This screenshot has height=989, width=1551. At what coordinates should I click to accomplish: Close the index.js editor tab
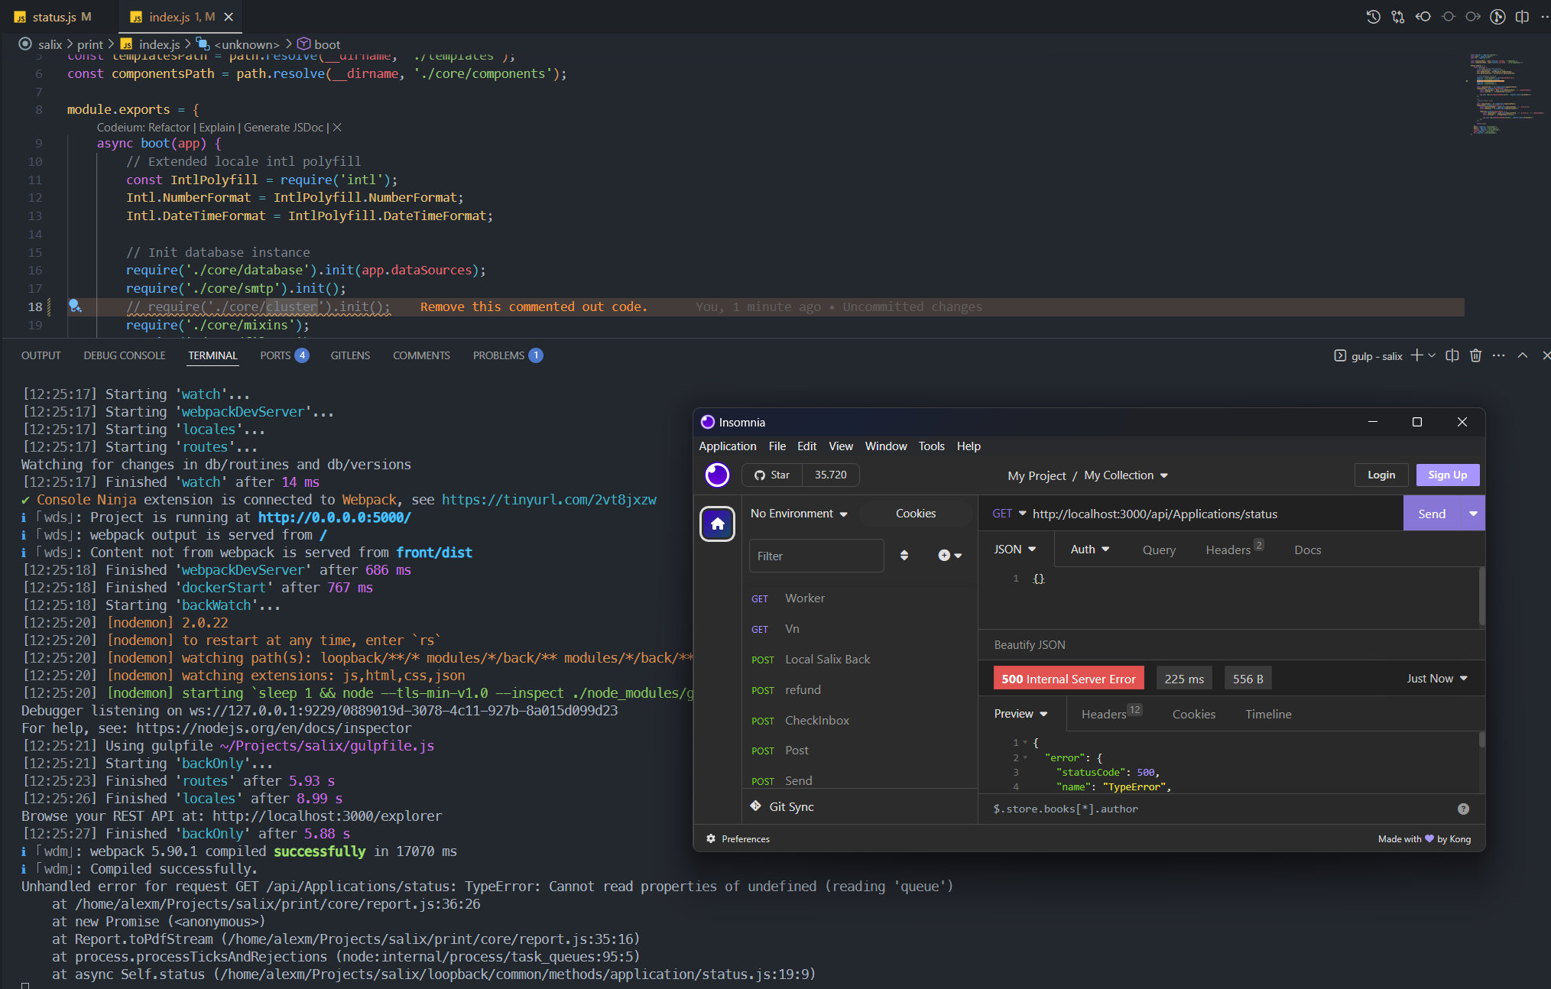click(x=229, y=16)
